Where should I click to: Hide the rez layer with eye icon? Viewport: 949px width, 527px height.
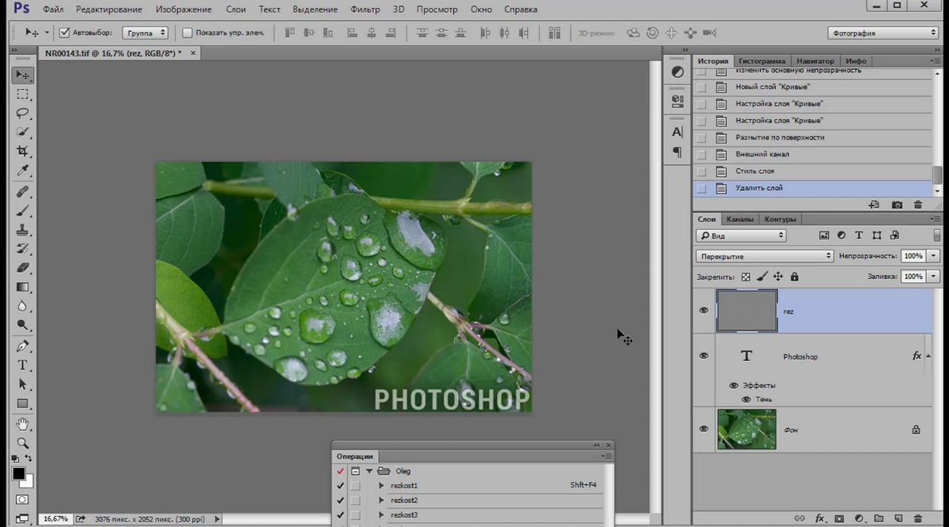point(704,311)
